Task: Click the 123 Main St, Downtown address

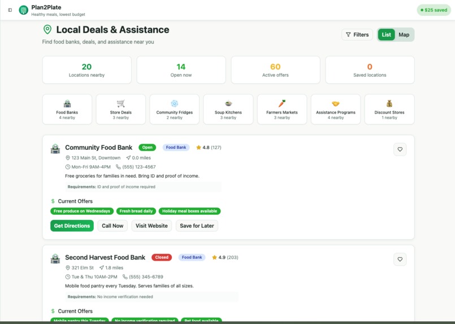Action: 96,158
